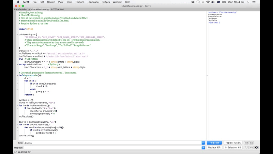
Task: Open the Help menu
Action: click(x=127, y=2)
